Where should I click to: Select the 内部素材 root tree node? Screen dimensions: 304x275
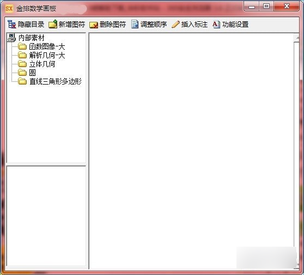[32, 38]
